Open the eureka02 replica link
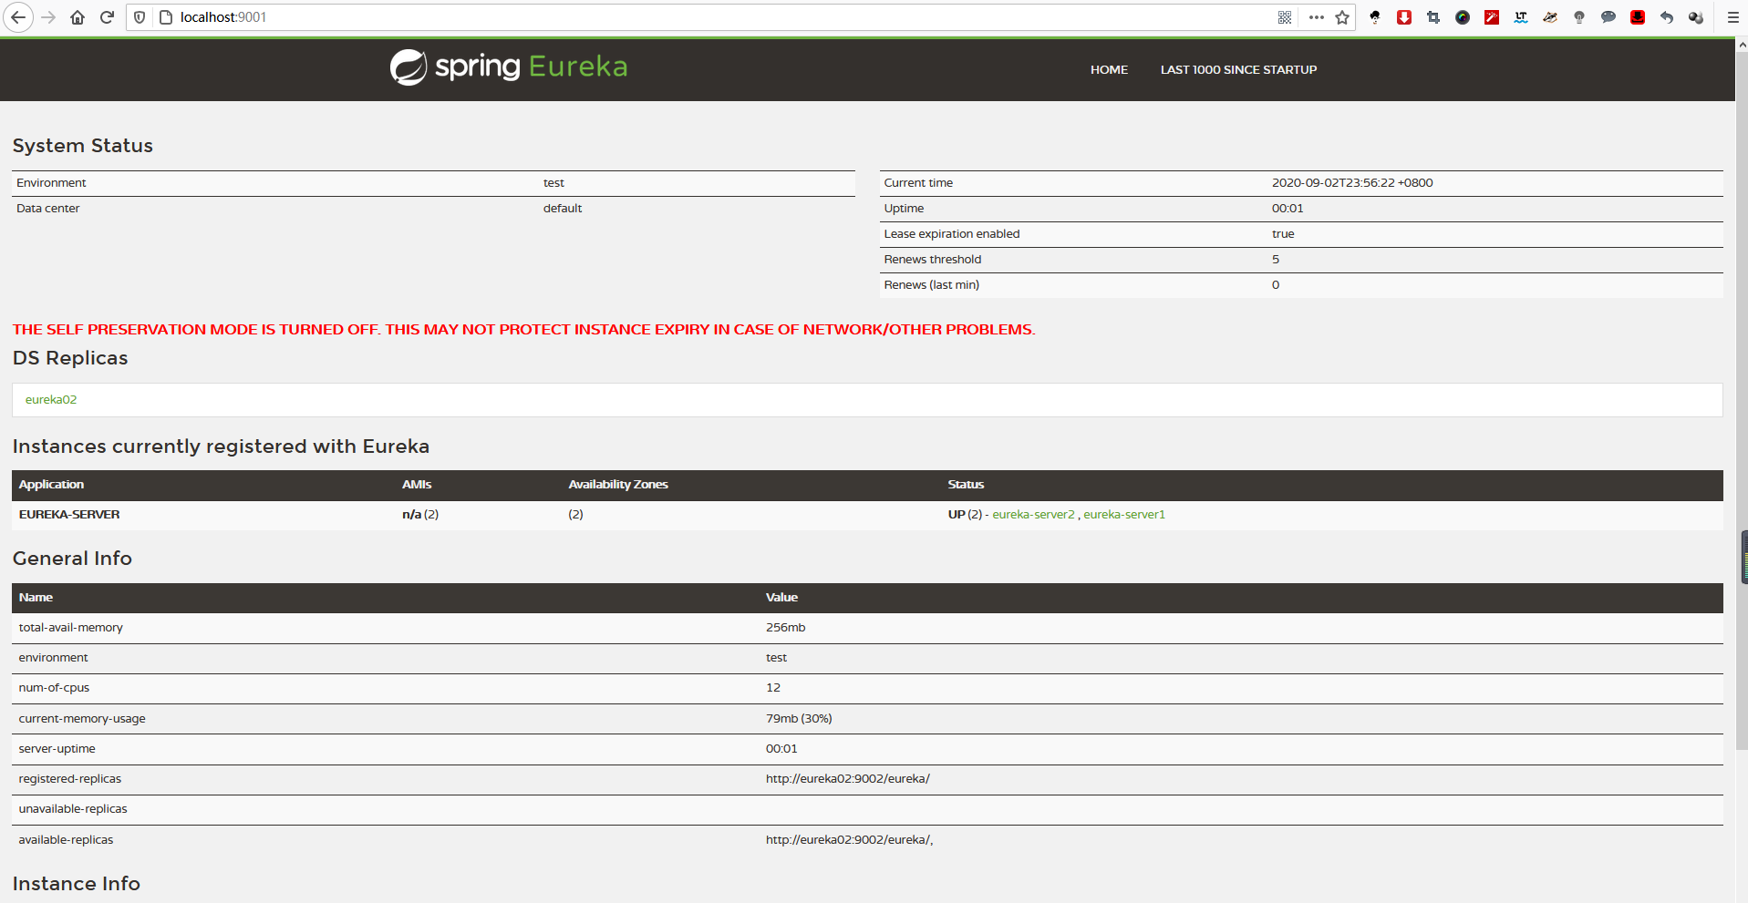This screenshot has height=903, width=1748. (x=51, y=400)
